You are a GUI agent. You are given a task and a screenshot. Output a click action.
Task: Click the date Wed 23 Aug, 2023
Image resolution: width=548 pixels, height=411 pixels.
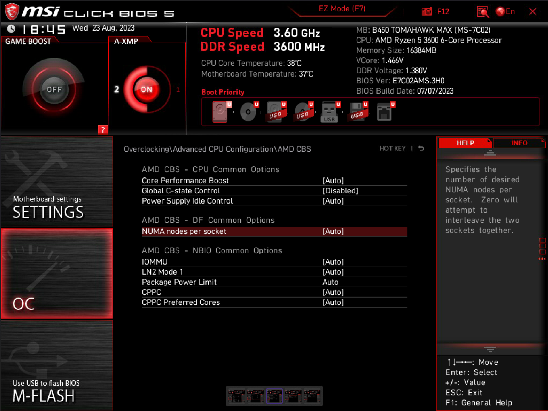pyautogui.click(x=103, y=28)
